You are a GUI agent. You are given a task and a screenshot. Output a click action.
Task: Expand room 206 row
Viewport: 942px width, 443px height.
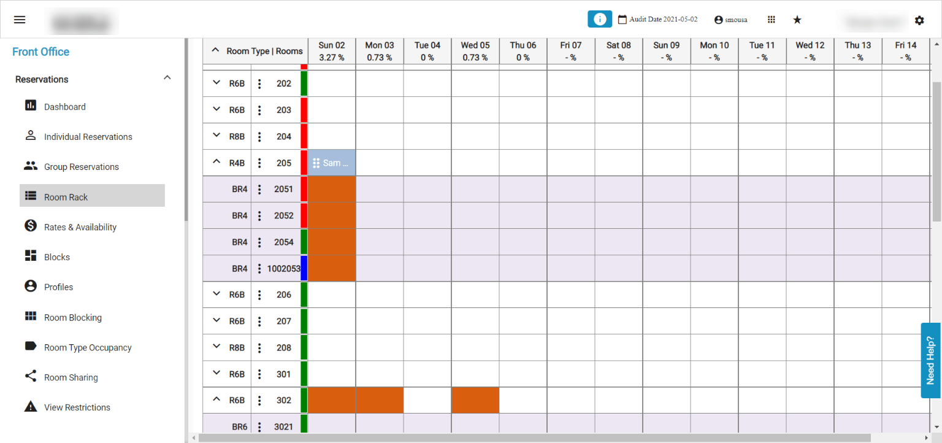click(x=216, y=294)
